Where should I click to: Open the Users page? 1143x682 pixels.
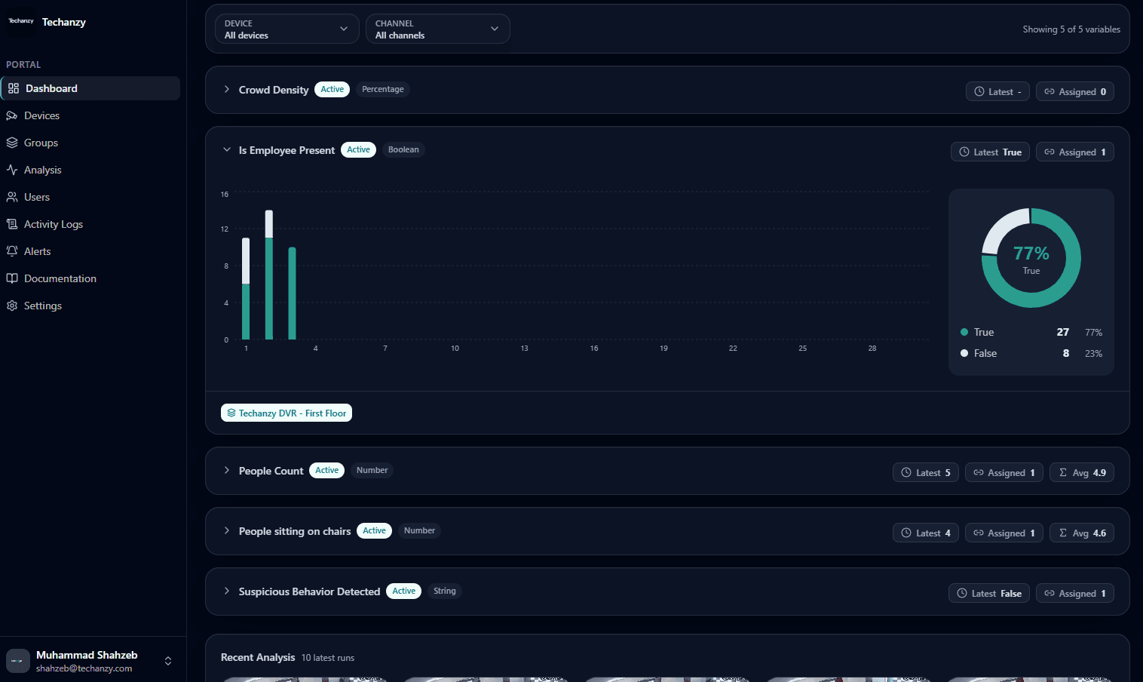pyautogui.click(x=90, y=197)
